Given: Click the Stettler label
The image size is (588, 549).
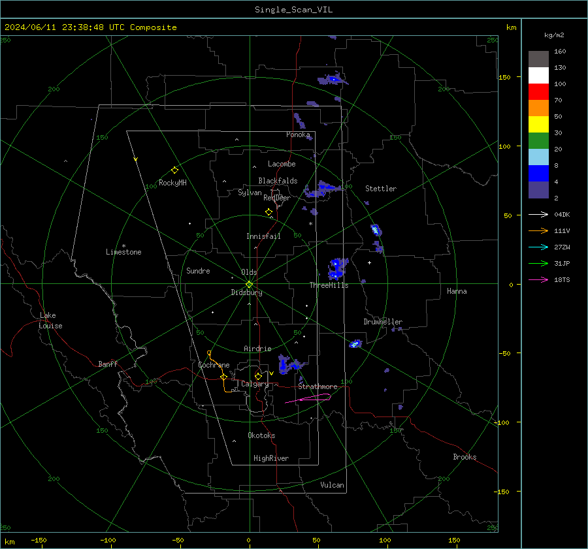Looking at the screenshot, I should point(381,189).
